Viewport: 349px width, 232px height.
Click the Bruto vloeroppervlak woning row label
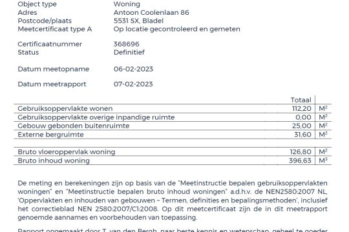(x=67, y=152)
